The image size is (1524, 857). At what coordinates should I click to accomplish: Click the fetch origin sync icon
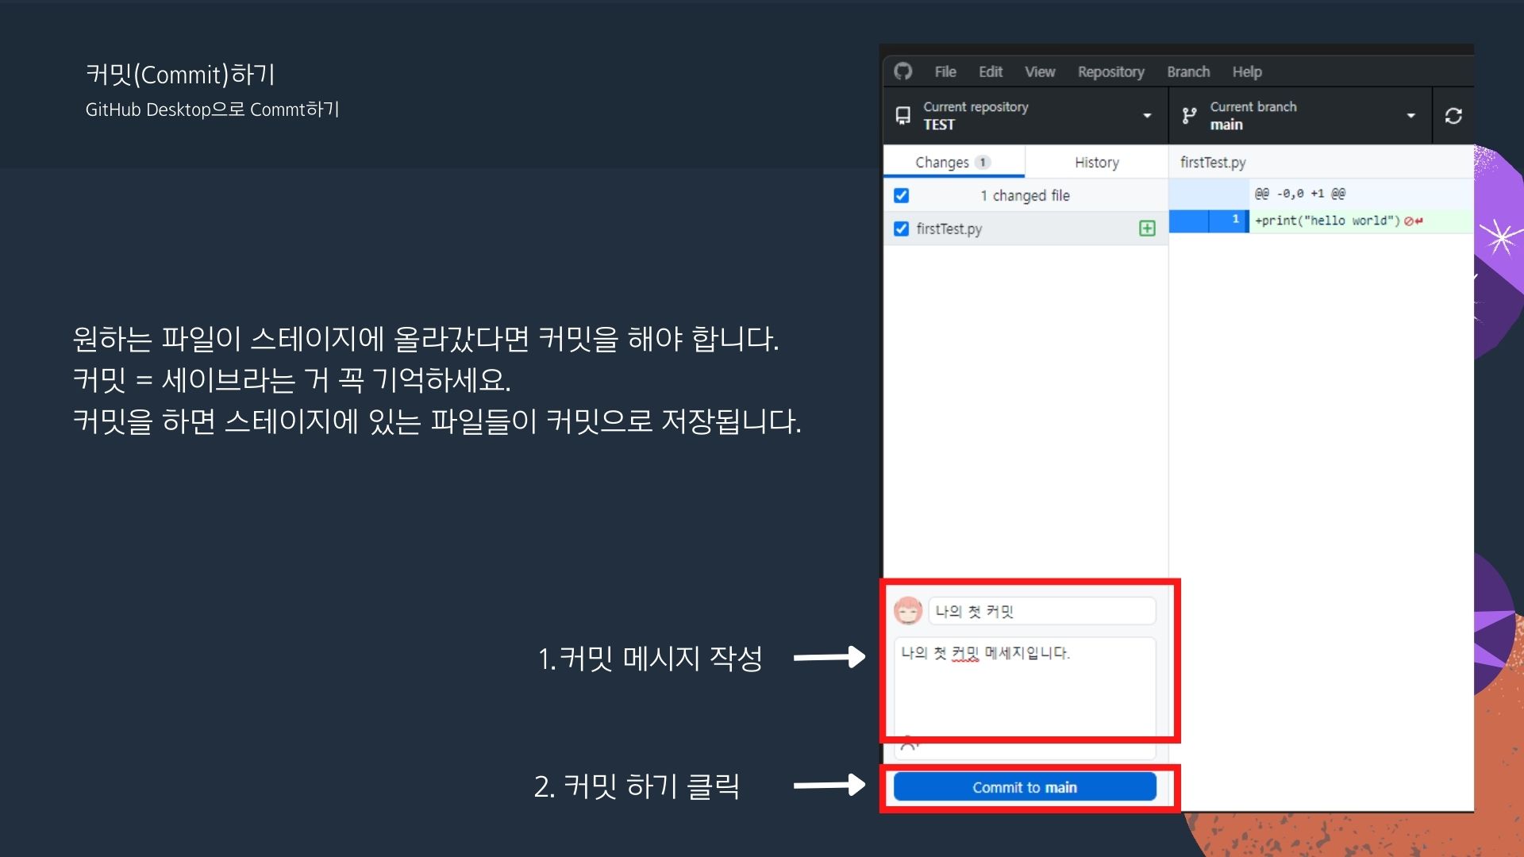(x=1453, y=116)
